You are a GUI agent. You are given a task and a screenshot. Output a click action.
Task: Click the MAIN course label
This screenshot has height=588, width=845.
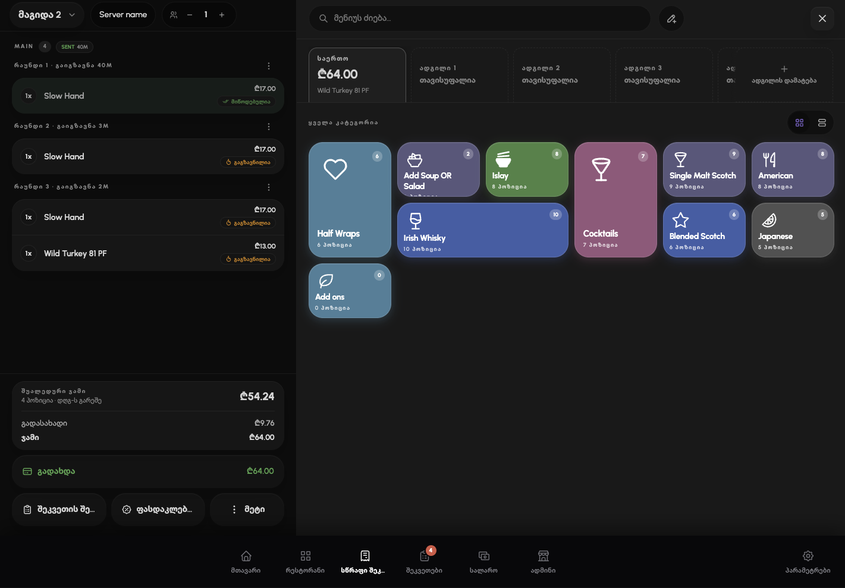pyautogui.click(x=24, y=46)
